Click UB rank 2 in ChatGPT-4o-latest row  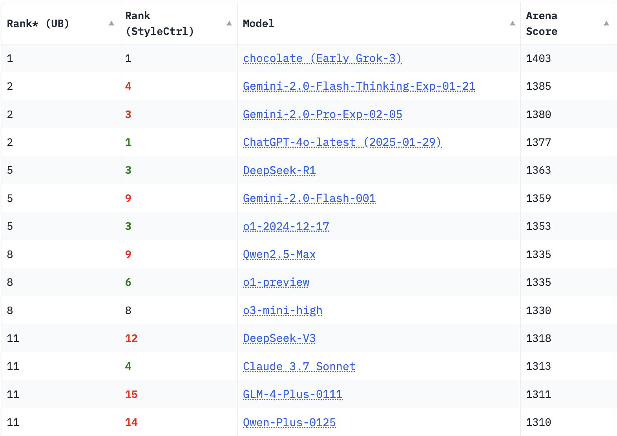pyautogui.click(x=10, y=142)
